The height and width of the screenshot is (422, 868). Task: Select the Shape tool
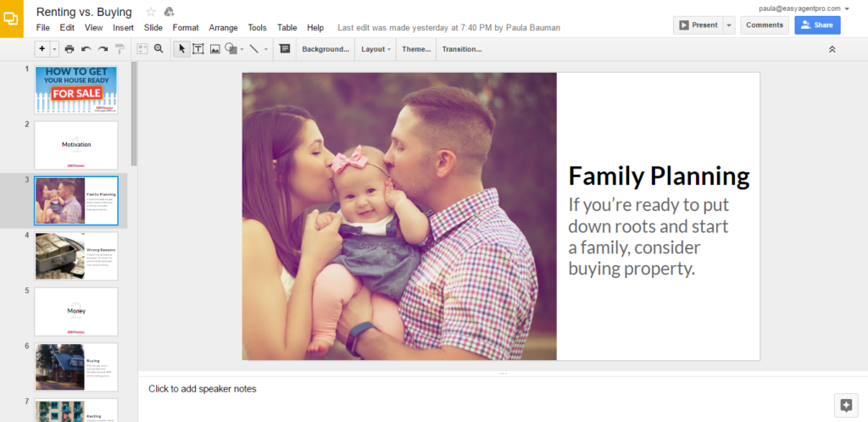tap(231, 48)
